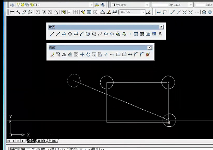Select the Join tool

[x=130, y=54]
